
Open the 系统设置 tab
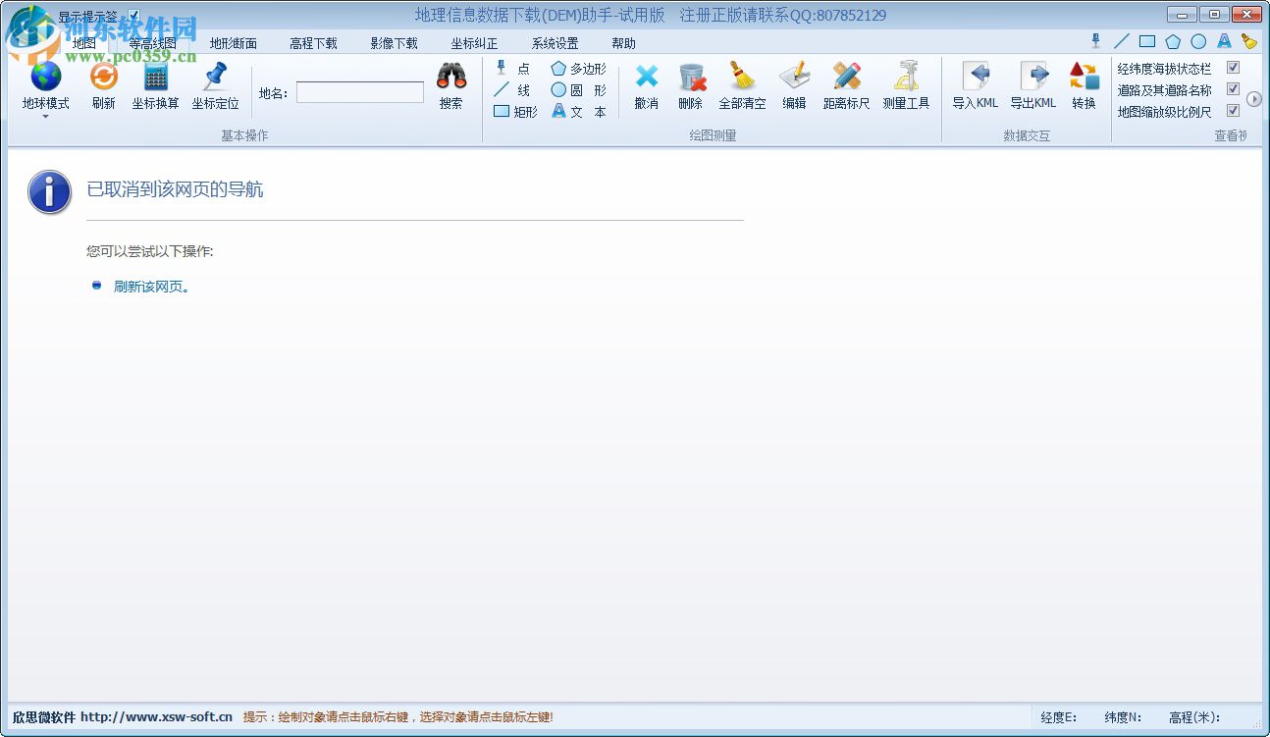click(556, 43)
